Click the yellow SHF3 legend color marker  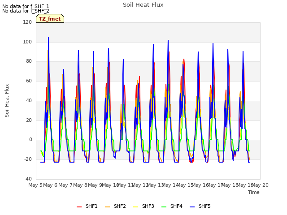(x=135, y=207)
